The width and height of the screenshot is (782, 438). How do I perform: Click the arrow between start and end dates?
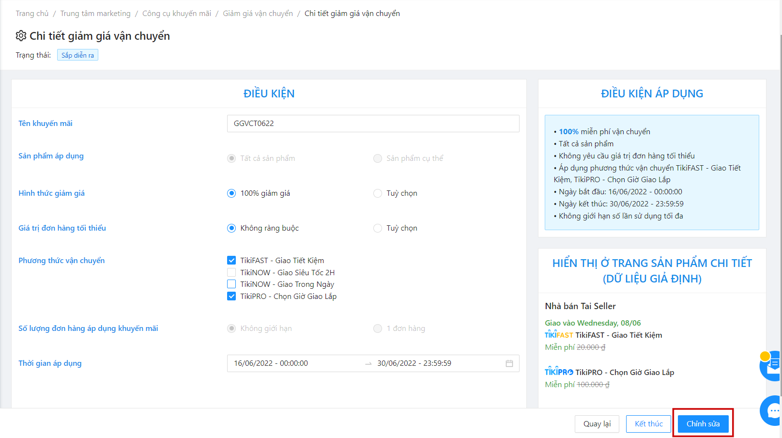(x=368, y=363)
